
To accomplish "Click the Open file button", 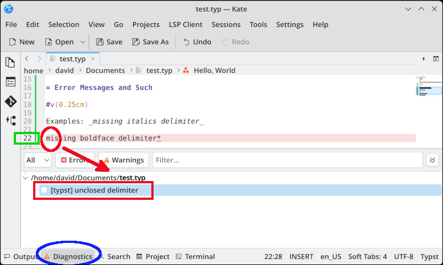I will [x=59, y=42].
